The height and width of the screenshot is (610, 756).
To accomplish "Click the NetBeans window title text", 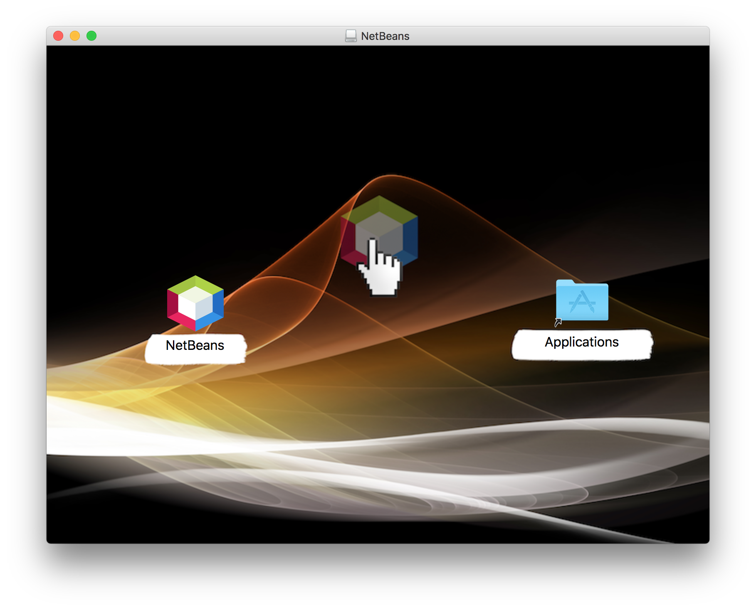I will [385, 36].
